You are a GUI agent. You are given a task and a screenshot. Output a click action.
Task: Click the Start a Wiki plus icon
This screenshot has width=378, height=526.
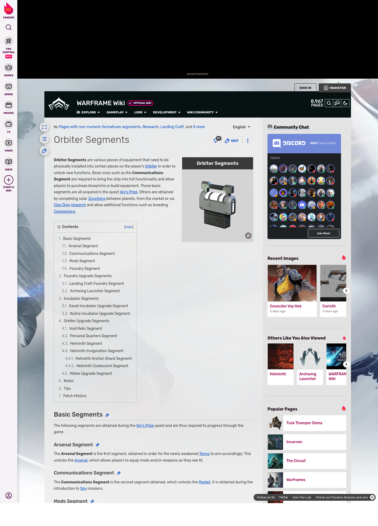click(9, 180)
